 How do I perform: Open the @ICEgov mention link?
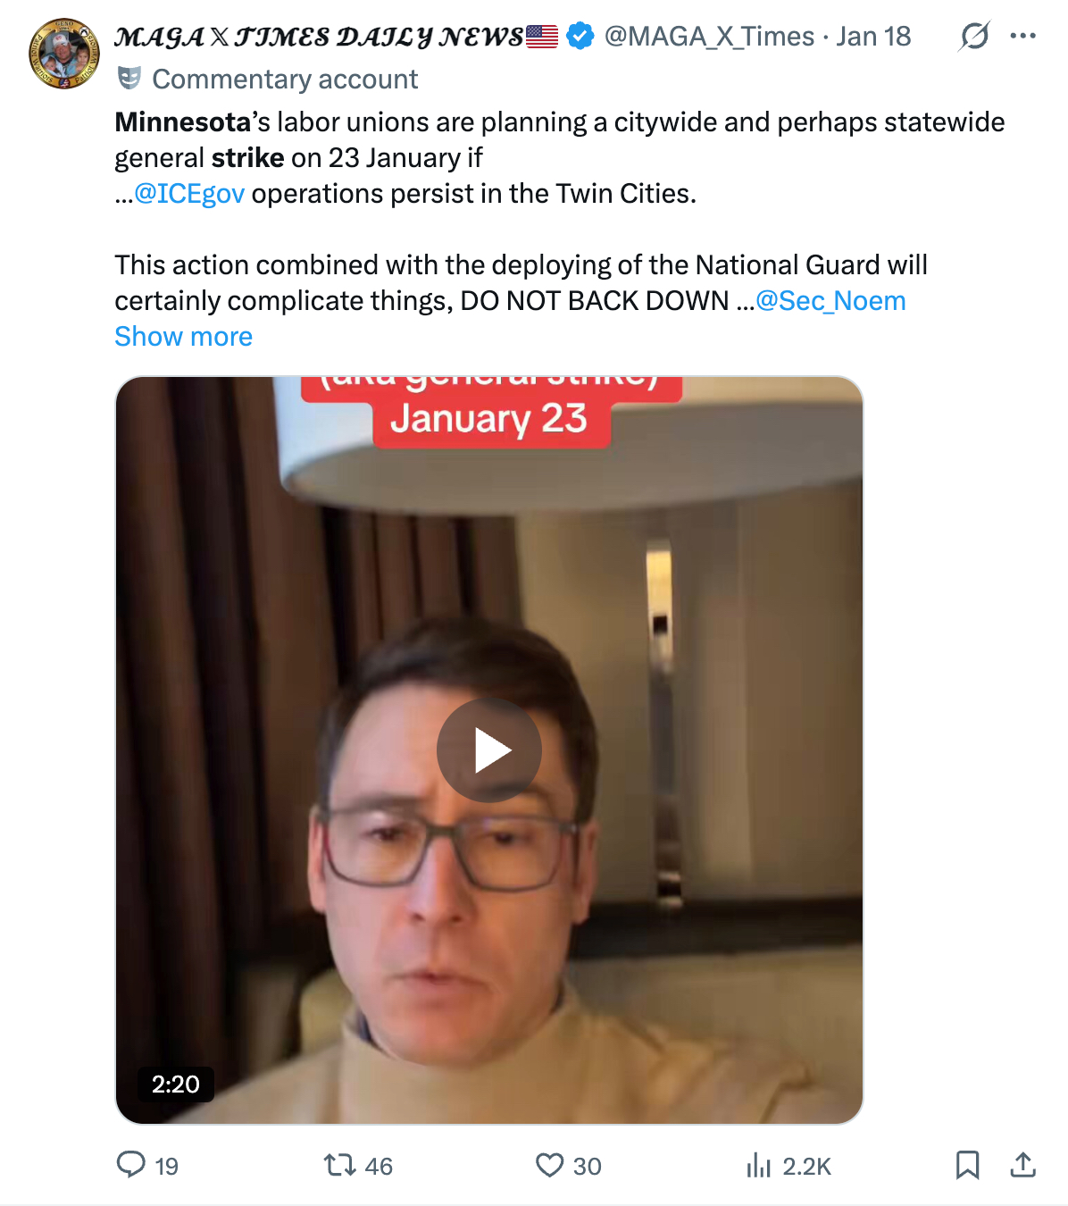[x=188, y=194]
